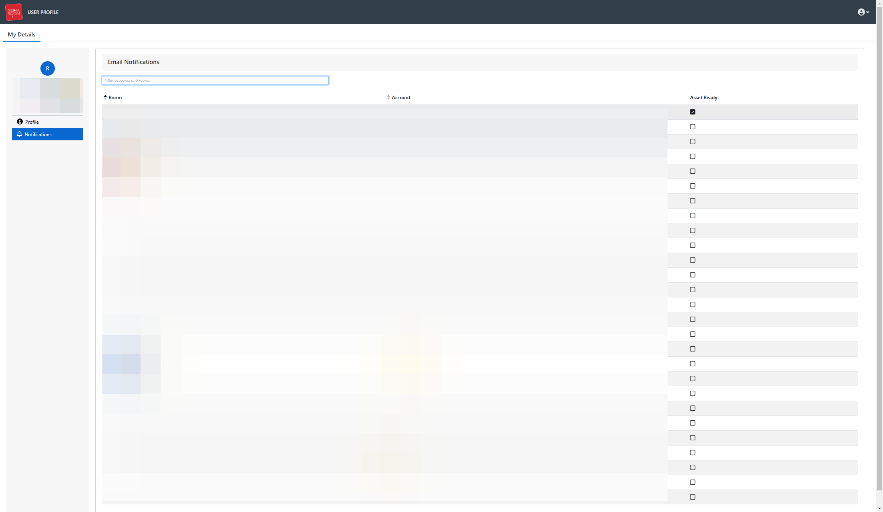Click the scrollbar up arrow

coord(879,2)
